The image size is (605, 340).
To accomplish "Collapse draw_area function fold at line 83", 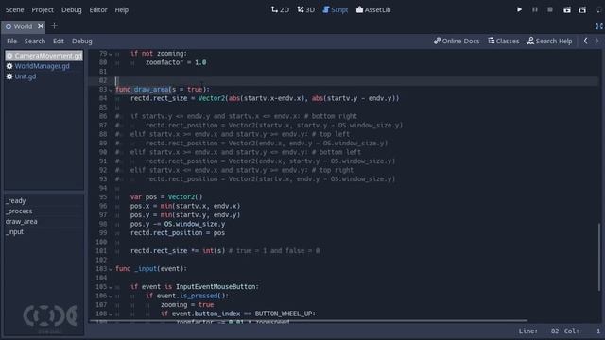I will [111, 90].
